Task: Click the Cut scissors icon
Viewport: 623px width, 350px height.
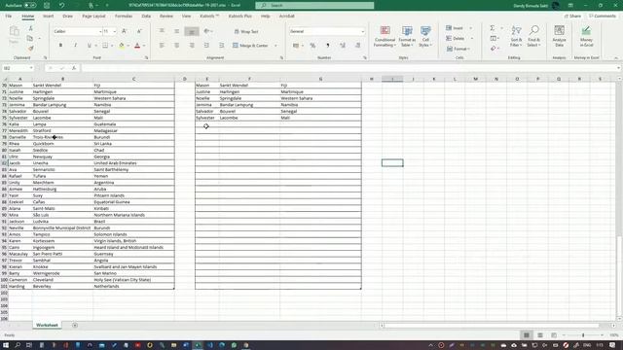Action: coord(30,28)
